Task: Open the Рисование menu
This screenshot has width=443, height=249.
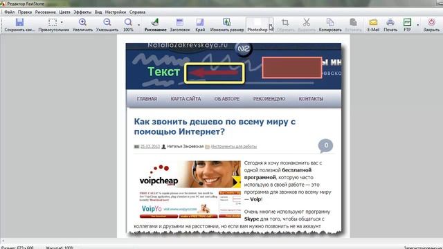Action: pyautogui.click(x=45, y=12)
